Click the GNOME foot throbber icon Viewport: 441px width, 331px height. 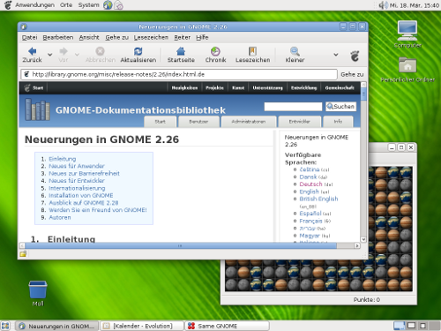(355, 56)
